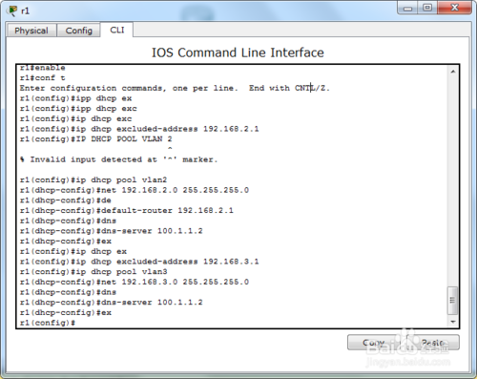The height and width of the screenshot is (379, 477).
Task: Click the 'r1#conf t' line
Action: 42,77
